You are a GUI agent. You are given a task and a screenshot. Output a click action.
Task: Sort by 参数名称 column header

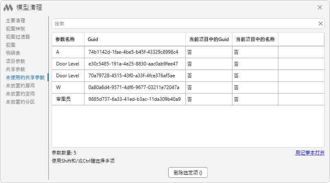click(65, 39)
